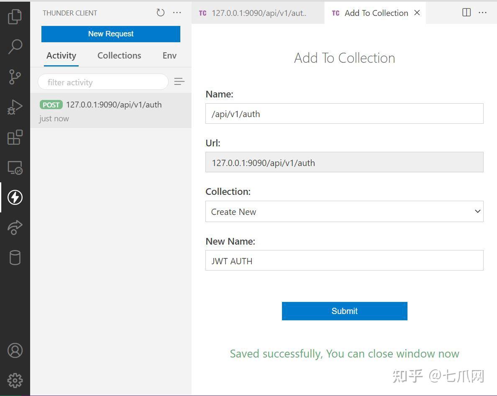Open the Manage settings gear
497x396 pixels.
click(15, 381)
